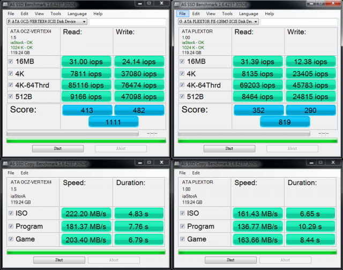Click Abort in PLEXTOR benchmark window
Image resolution: width=343 pixels, height=270 pixels.
click(x=292, y=148)
